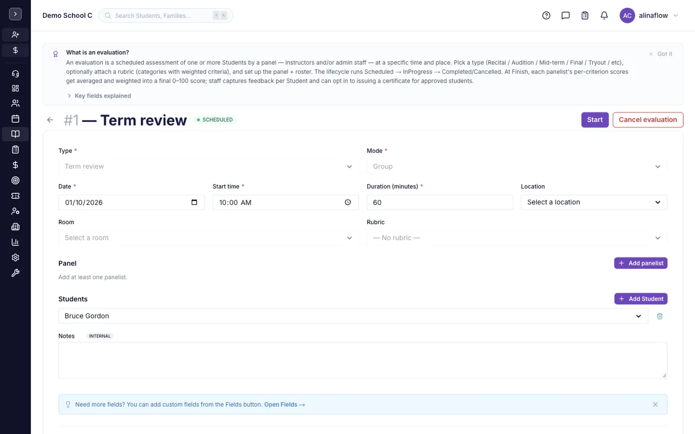
Task: Click the Search Students, Families field
Action: (166, 15)
